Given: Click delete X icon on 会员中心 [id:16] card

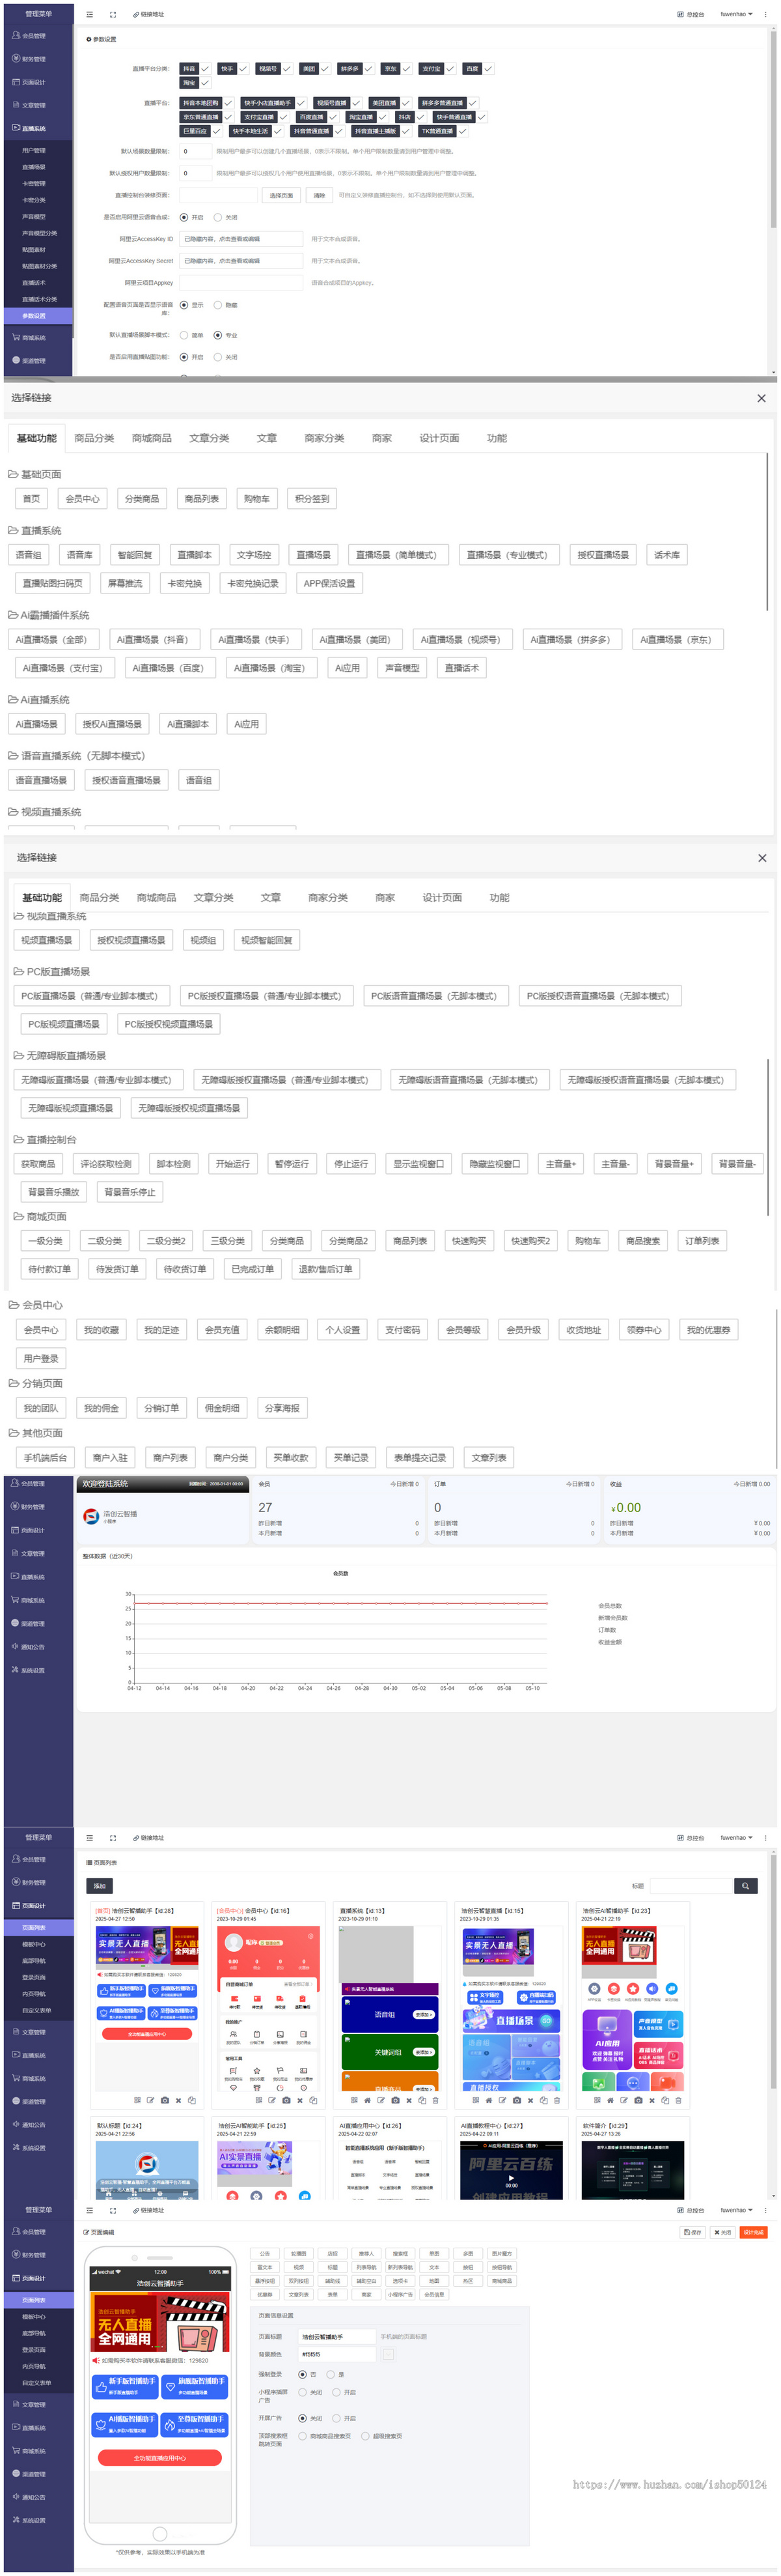Looking at the screenshot, I should [x=299, y=2100].
